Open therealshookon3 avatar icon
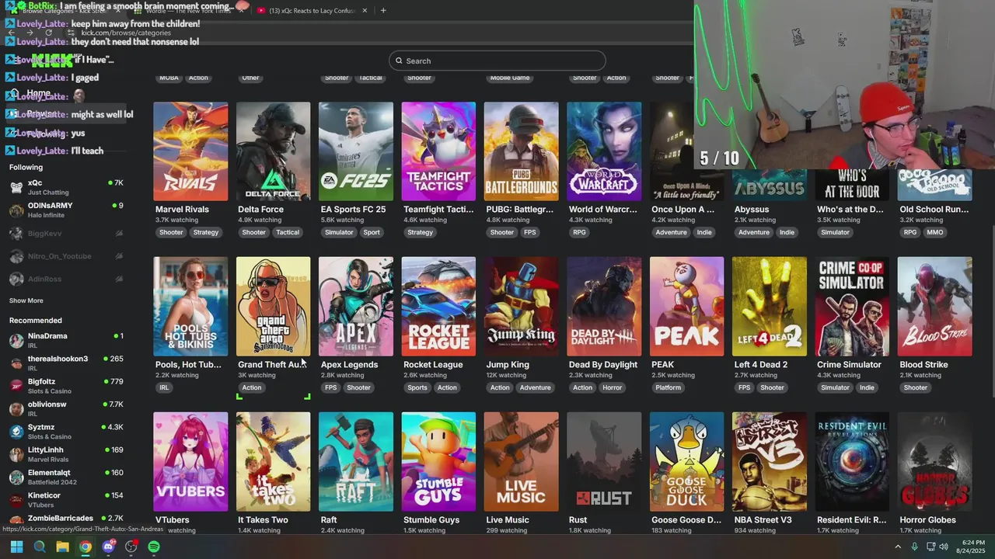This screenshot has width=995, height=559. coord(16,363)
